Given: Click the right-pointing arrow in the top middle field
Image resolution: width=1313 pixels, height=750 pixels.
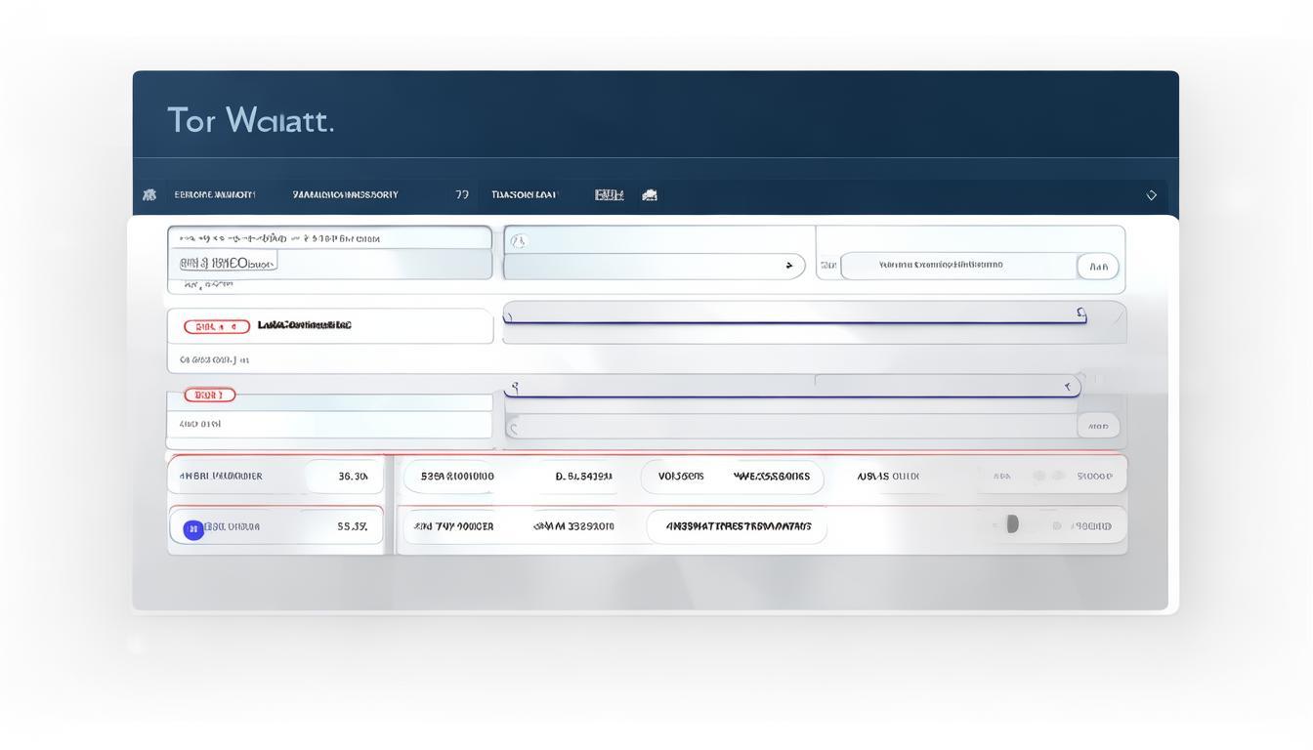Looking at the screenshot, I should click(789, 266).
